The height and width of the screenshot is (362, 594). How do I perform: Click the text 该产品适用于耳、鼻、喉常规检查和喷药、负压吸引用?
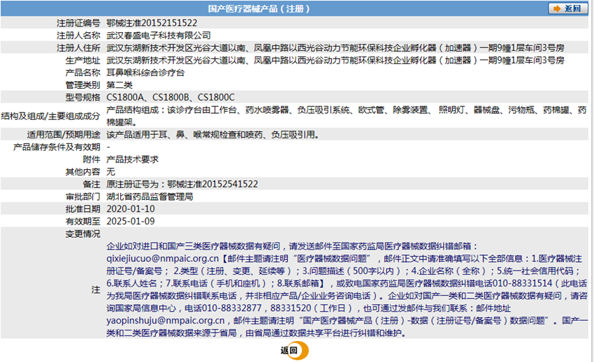[x=212, y=134]
